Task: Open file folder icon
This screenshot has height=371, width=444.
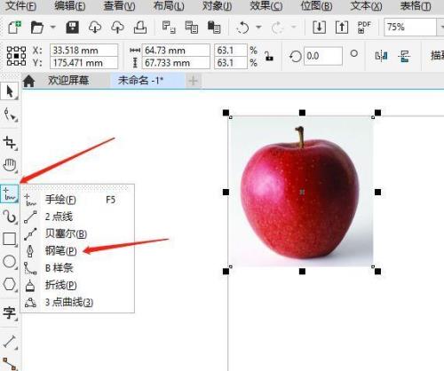Action: pyautogui.click(x=37, y=28)
